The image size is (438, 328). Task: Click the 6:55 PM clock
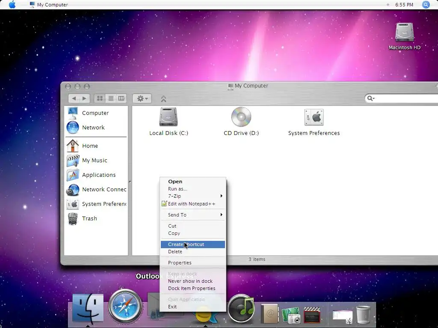point(404,5)
